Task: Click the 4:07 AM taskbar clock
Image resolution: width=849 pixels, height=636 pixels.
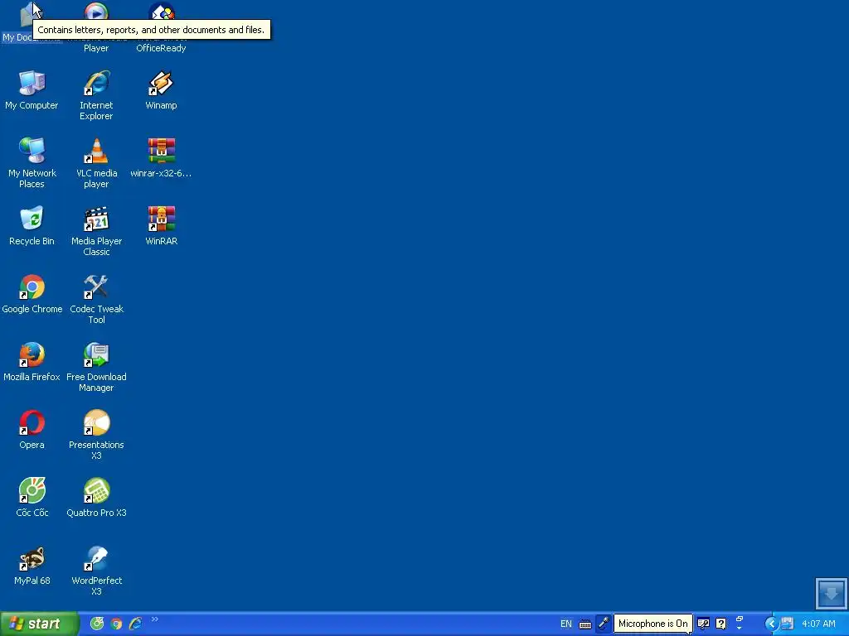Action: click(x=818, y=624)
